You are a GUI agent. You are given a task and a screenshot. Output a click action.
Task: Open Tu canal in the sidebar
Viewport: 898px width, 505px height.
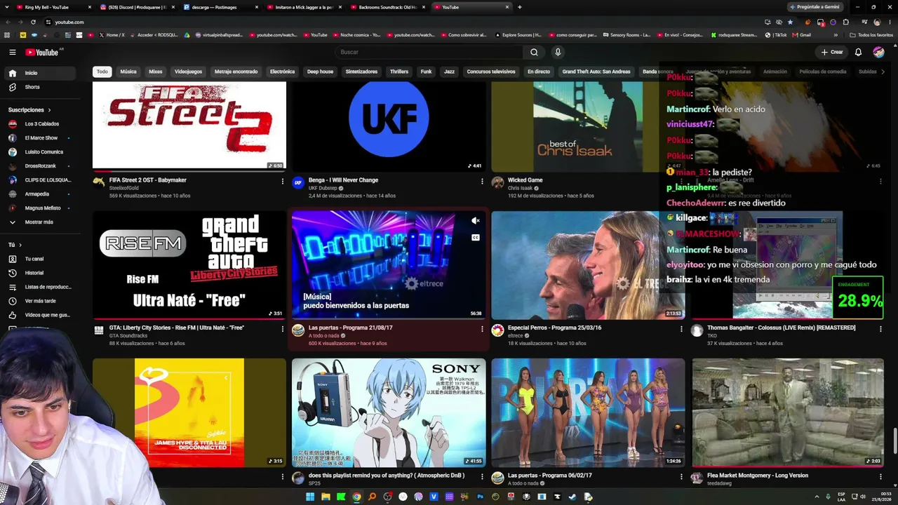(x=39, y=259)
